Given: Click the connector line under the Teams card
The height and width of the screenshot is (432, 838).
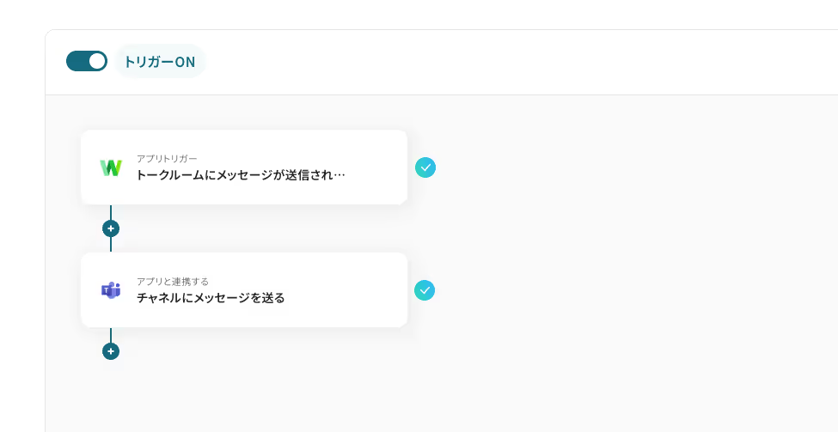Looking at the screenshot, I should 111,335.
